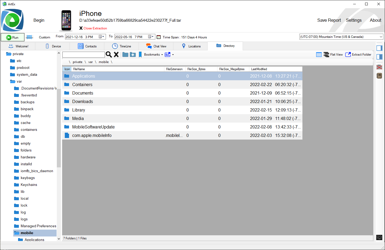This screenshot has width=385, height=250.
Task: Select the mobile folder in tree
Action: pyautogui.click(x=35, y=233)
